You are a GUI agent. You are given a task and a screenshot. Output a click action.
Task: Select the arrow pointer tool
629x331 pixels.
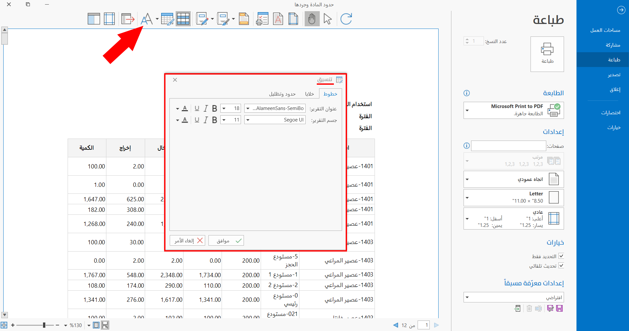[x=328, y=19]
